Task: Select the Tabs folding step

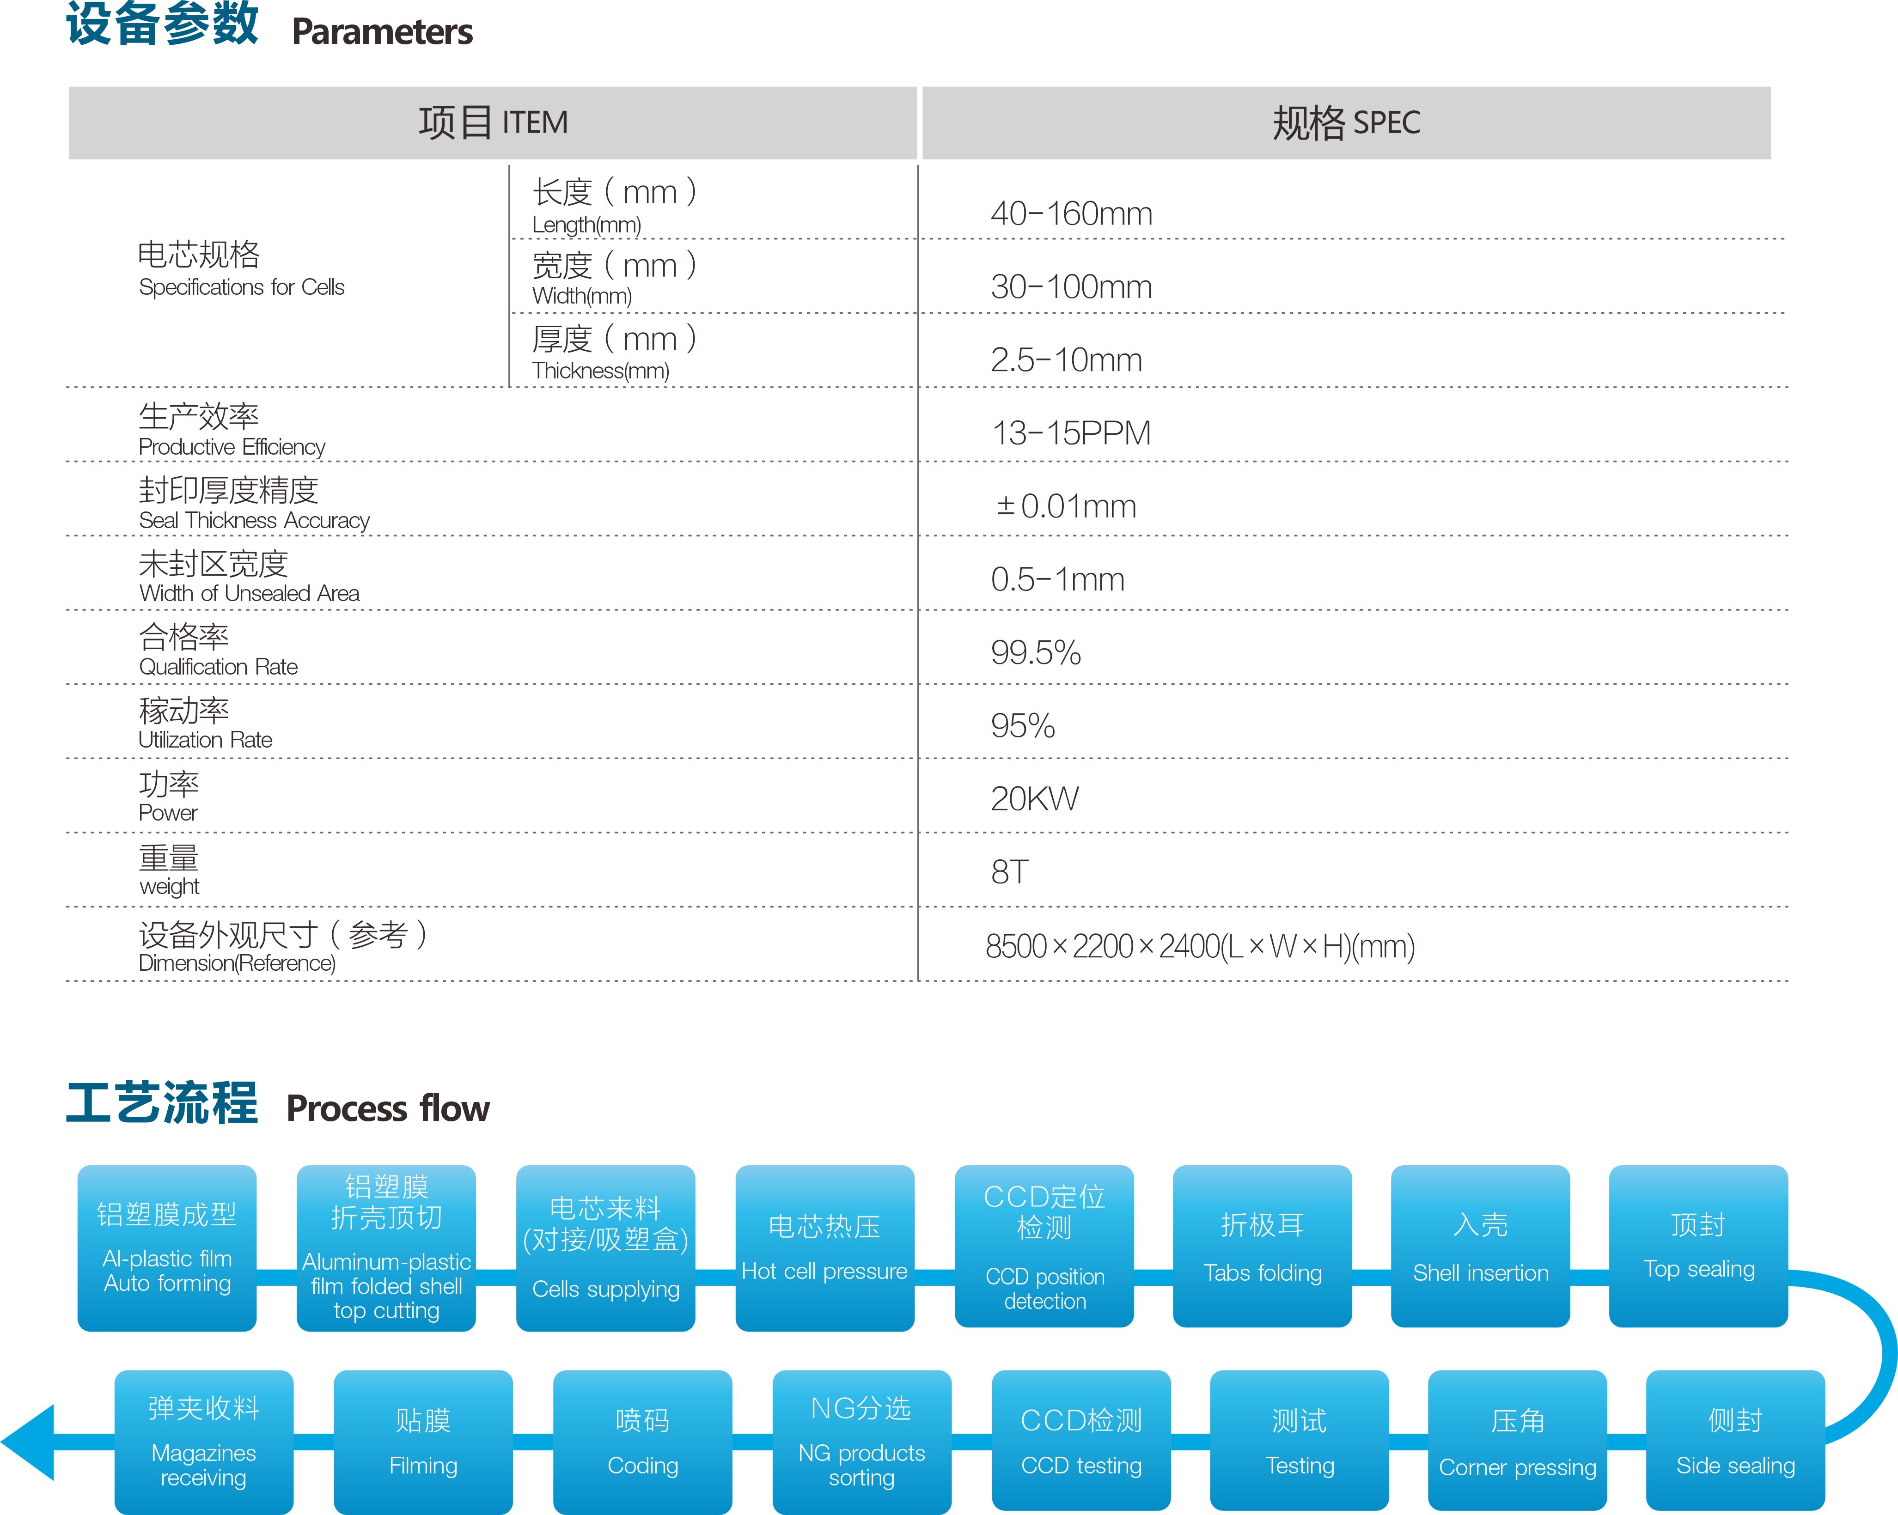Action: 1262,1246
